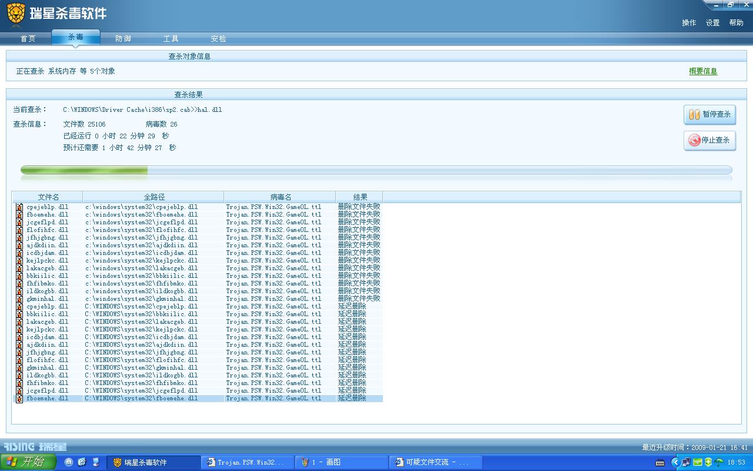
Task: Click the icon of failed-delete row jfhjgbng.dll
Action: tap(19, 238)
